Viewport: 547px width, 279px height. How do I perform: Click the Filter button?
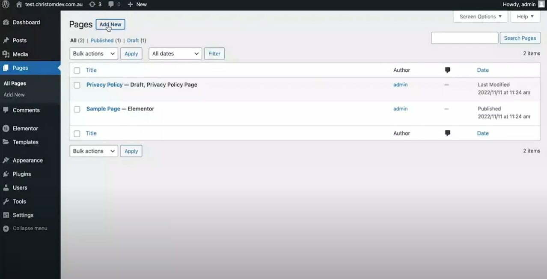pos(214,53)
